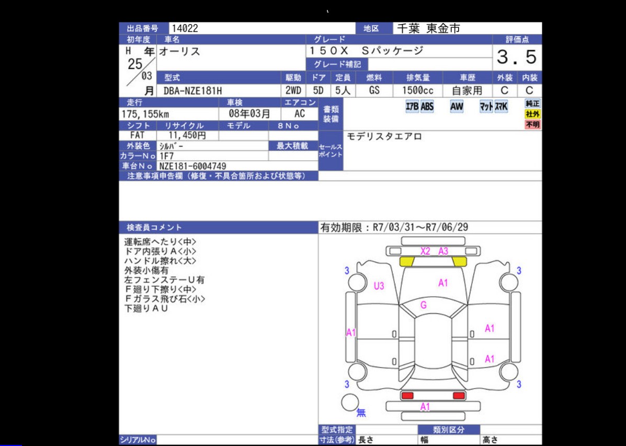
Task: Click the left yellow headlight on diagram
Action: [x=407, y=262]
